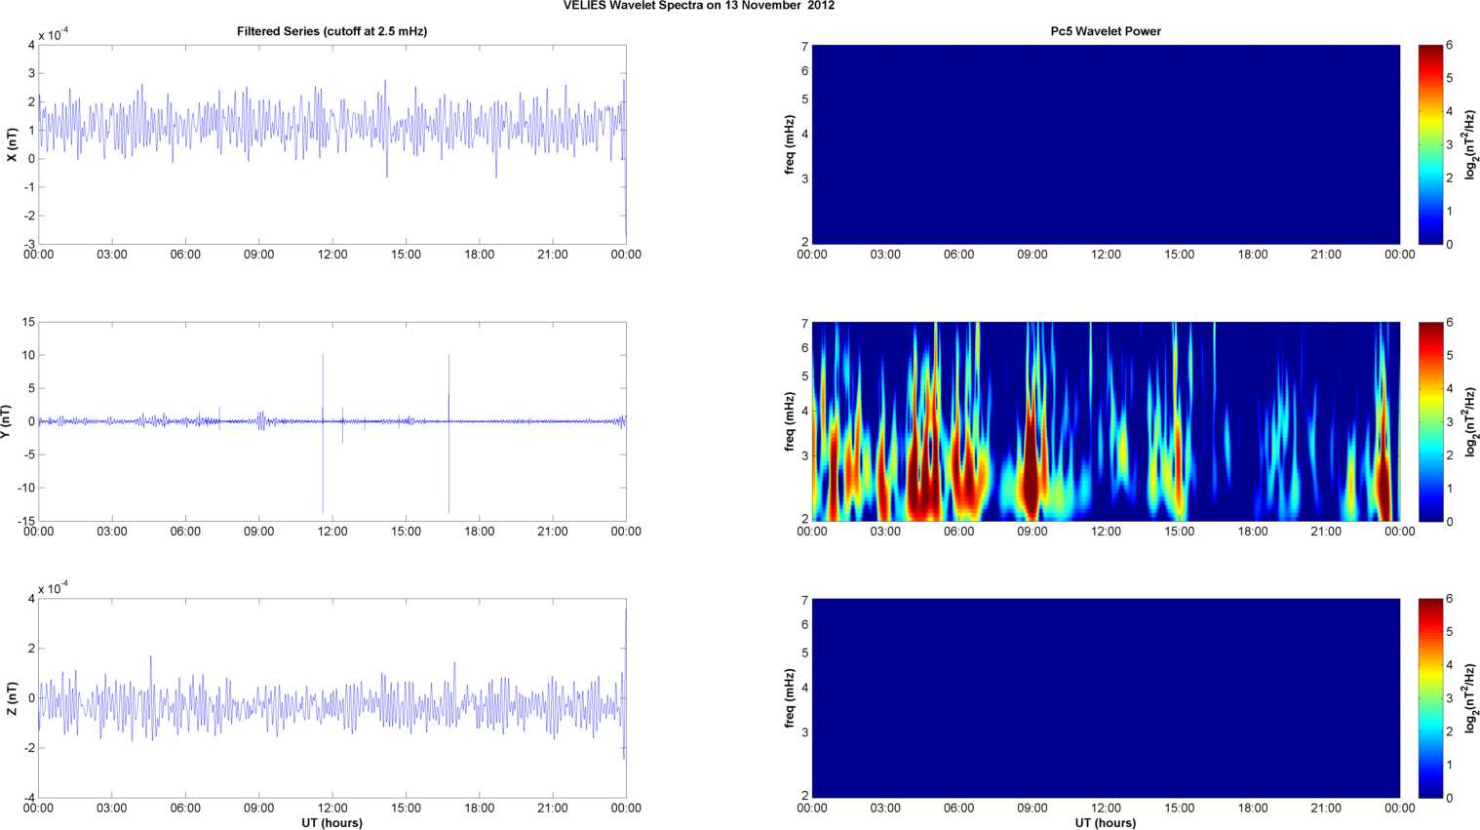The image size is (1480, 830).
Task: Click the main title "VELIES Wavelet Spectra on 13 November 2012"
Action: (698, 6)
